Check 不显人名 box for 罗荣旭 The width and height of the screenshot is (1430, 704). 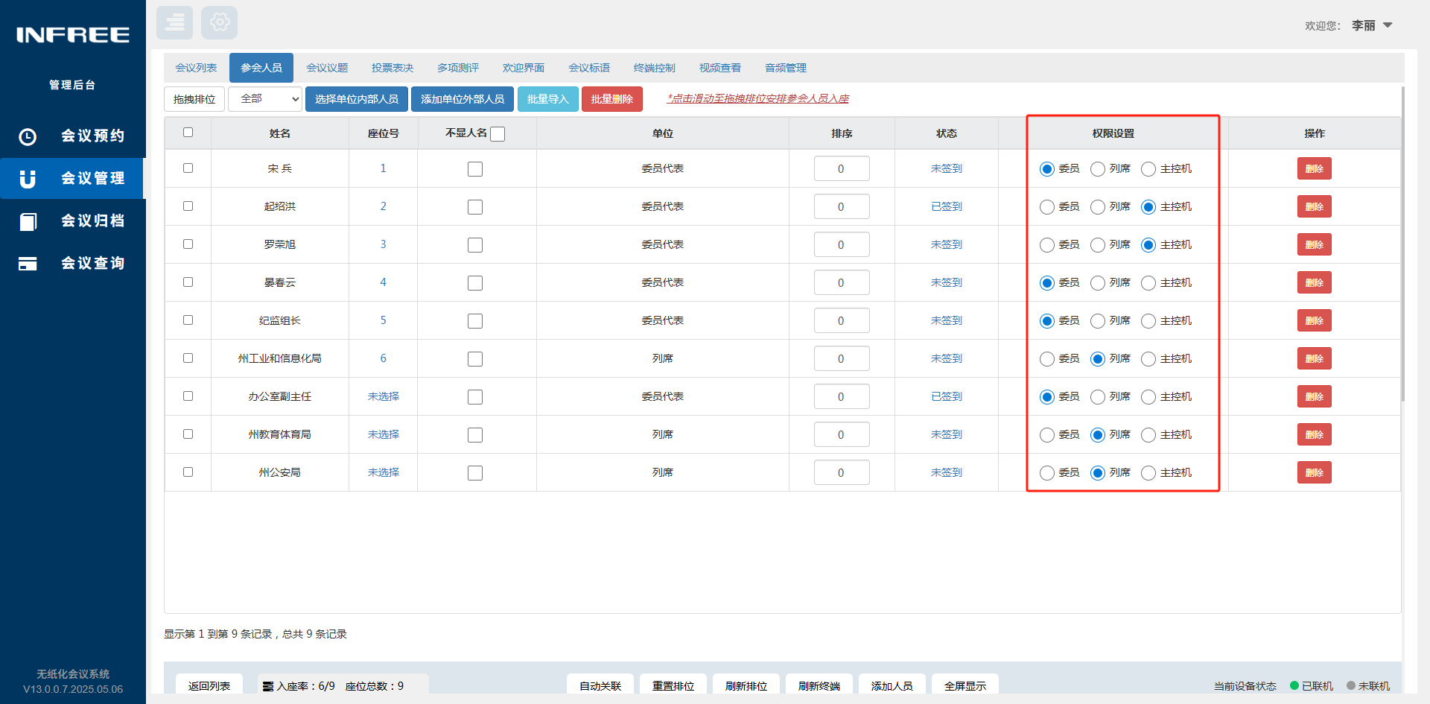point(475,245)
